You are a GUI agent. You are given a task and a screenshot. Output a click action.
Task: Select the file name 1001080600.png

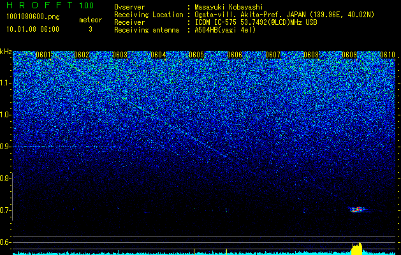point(33,17)
